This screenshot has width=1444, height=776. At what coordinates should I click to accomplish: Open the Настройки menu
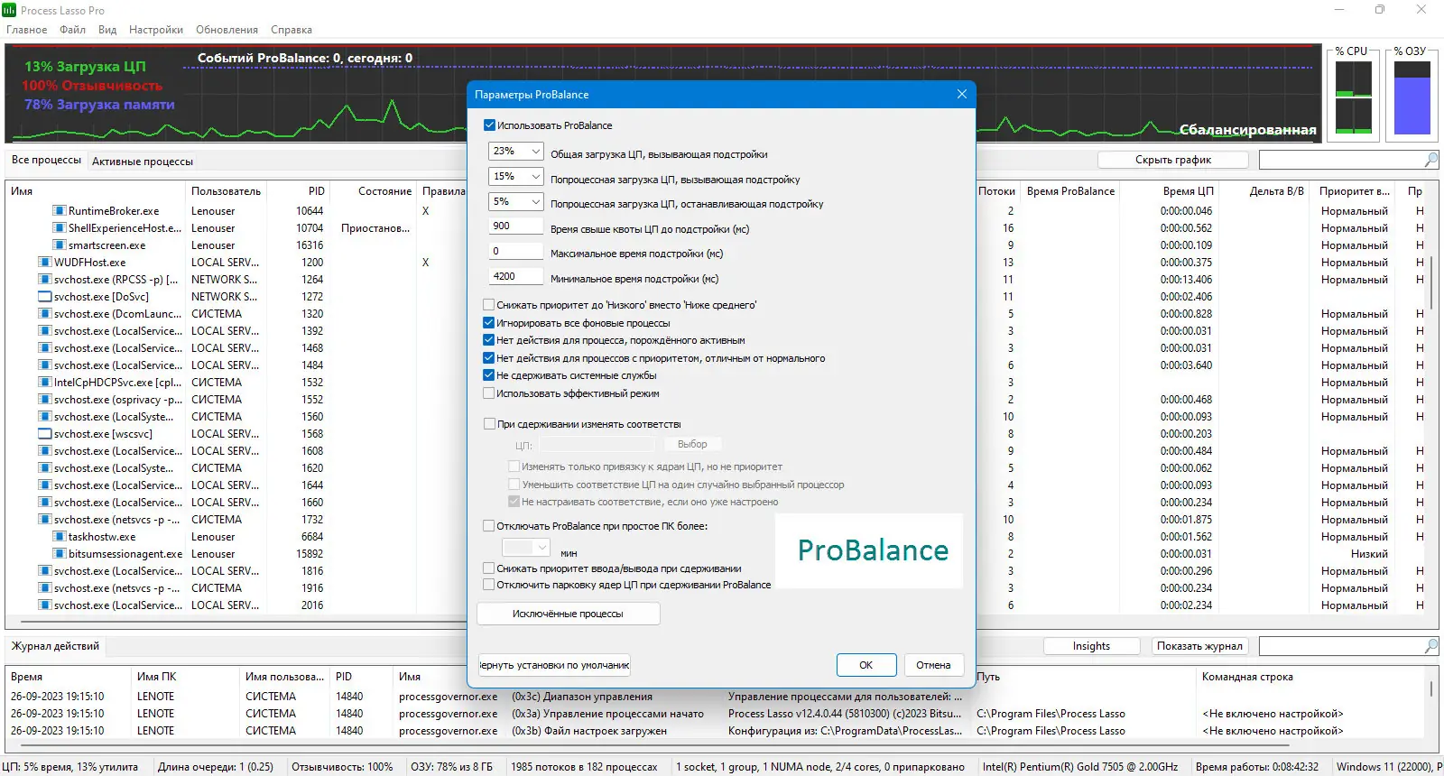(156, 30)
